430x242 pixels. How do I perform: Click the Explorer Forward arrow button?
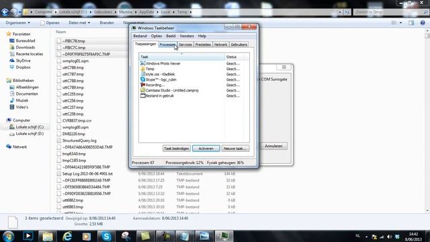click(x=13, y=12)
